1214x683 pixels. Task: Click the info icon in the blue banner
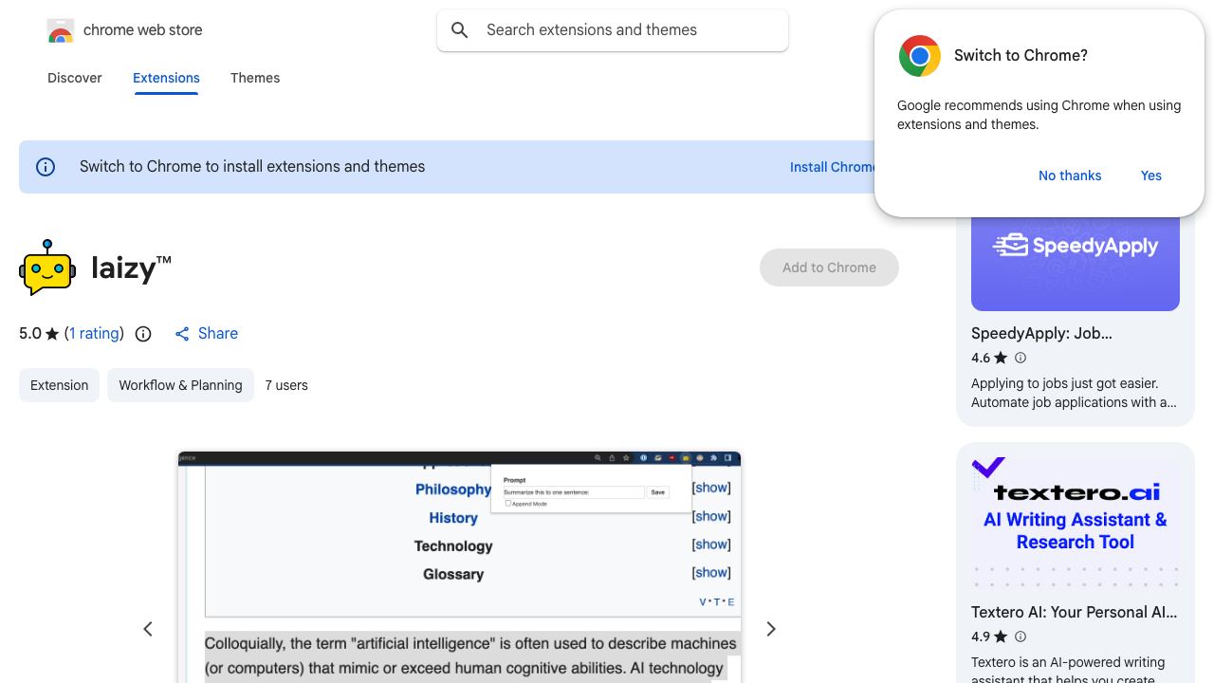pos(46,167)
